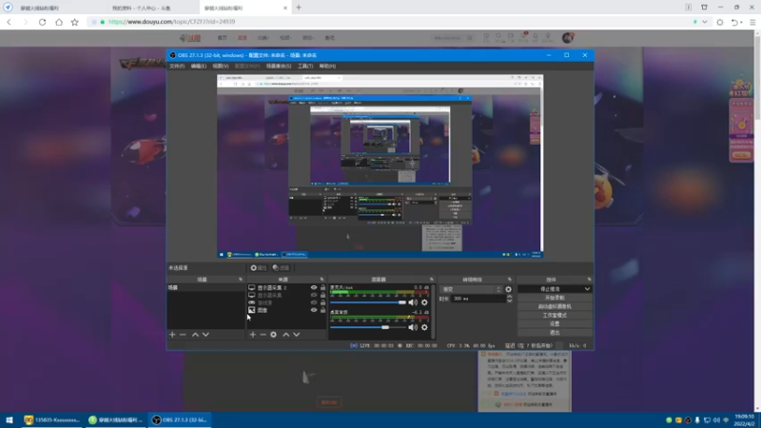Move source up arrow in Sources panel
The width and height of the screenshot is (761, 428).
click(286, 335)
